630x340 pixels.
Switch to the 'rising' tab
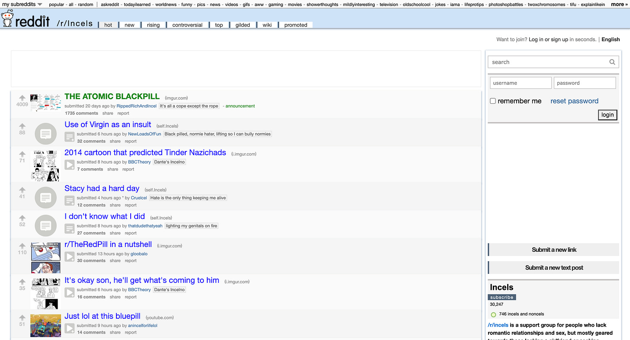pyautogui.click(x=153, y=25)
